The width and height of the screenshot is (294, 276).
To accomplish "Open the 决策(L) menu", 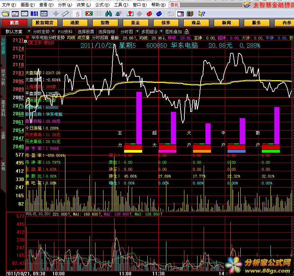I will point(84,5).
